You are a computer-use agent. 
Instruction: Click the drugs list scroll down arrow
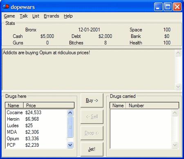[70, 145]
